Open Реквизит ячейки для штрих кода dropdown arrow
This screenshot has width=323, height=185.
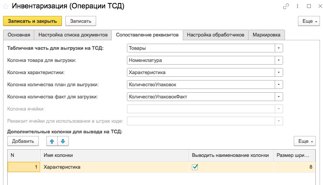[279, 121]
